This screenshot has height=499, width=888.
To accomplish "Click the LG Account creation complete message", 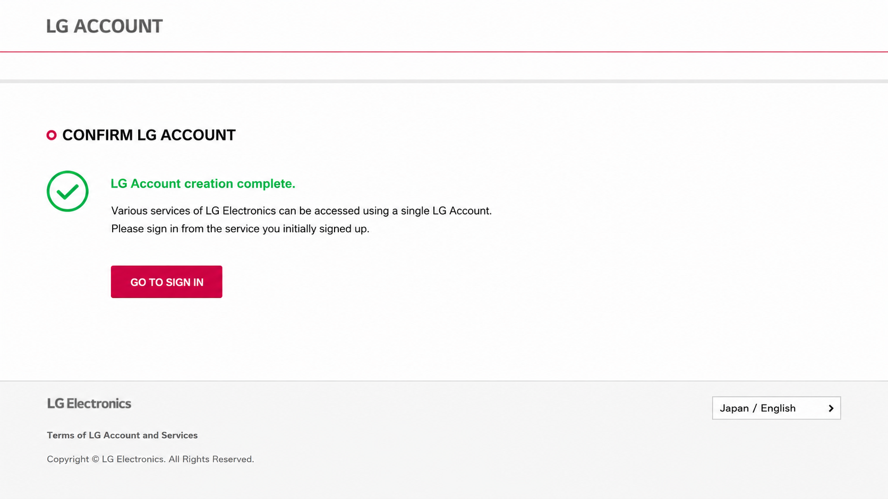I will pos(203,183).
